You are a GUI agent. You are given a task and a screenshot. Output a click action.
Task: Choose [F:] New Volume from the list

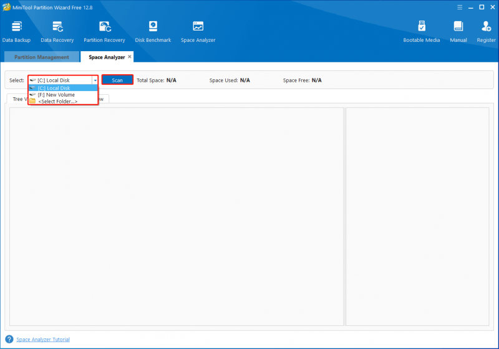click(63, 95)
